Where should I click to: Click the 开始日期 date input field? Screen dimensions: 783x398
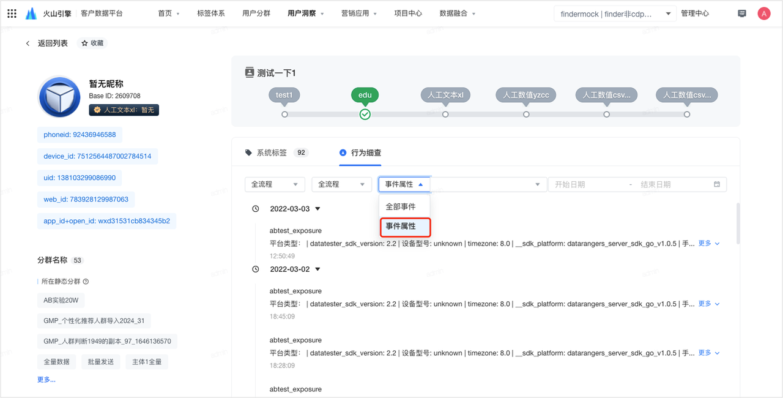(x=587, y=184)
